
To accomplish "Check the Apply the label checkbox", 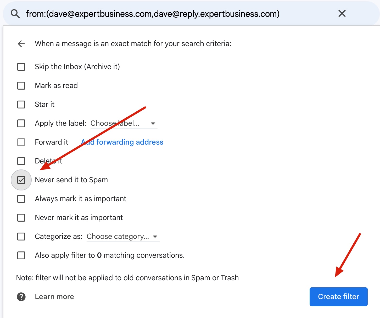I will click(21, 123).
